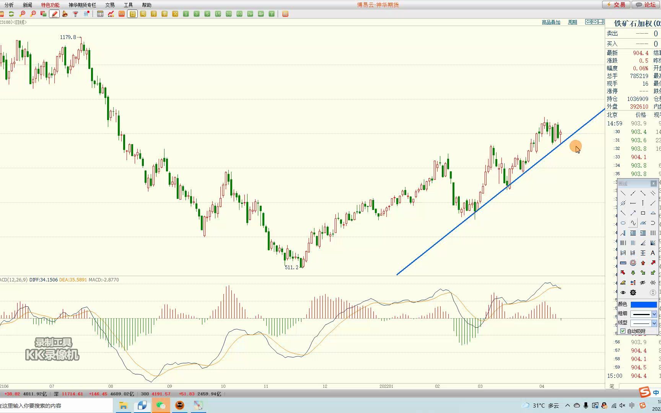Open the 商品叠加 overlay link

(x=551, y=22)
